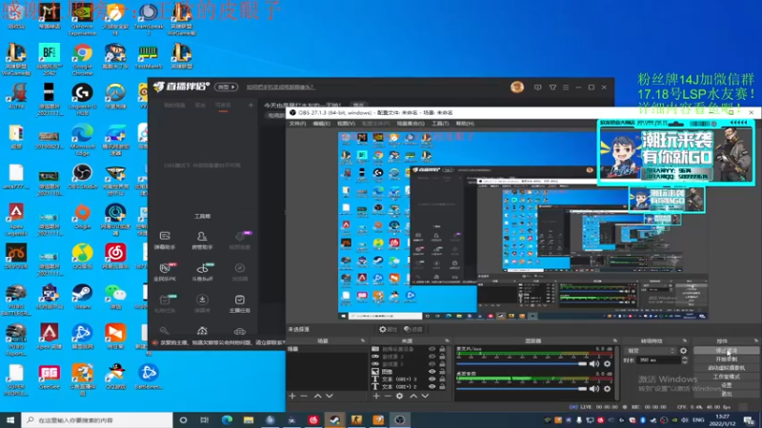Remove selected source with minus
This screenshot has width=762, height=428.
388,396
